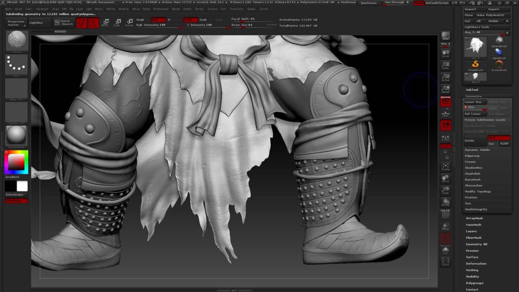Viewport: 519px width, 292px height.
Task: Expand the ZRemesher section
Action: click(473, 185)
